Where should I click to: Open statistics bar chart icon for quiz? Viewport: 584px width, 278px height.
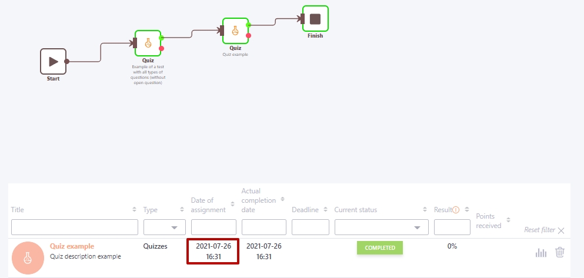tap(541, 253)
